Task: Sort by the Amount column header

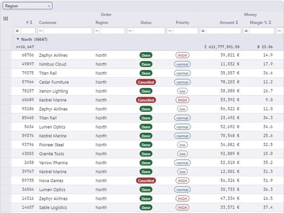Action: point(227,22)
